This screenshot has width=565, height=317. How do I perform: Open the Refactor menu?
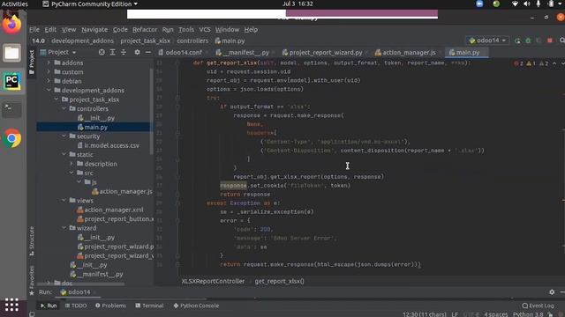[x=145, y=29]
